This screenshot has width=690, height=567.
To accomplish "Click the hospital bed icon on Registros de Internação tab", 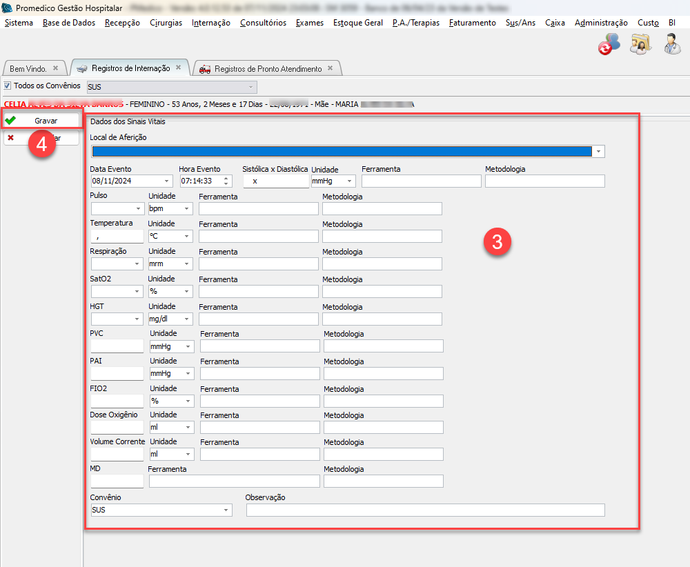I will coord(82,69).
